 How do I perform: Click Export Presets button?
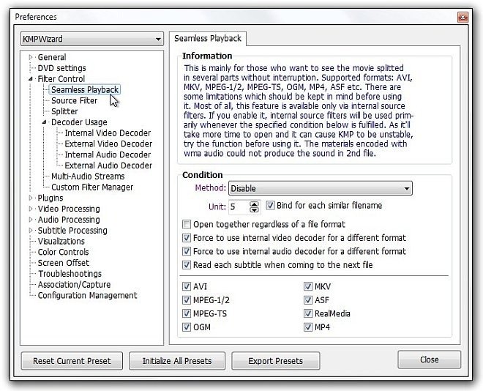tap(276, 361)
